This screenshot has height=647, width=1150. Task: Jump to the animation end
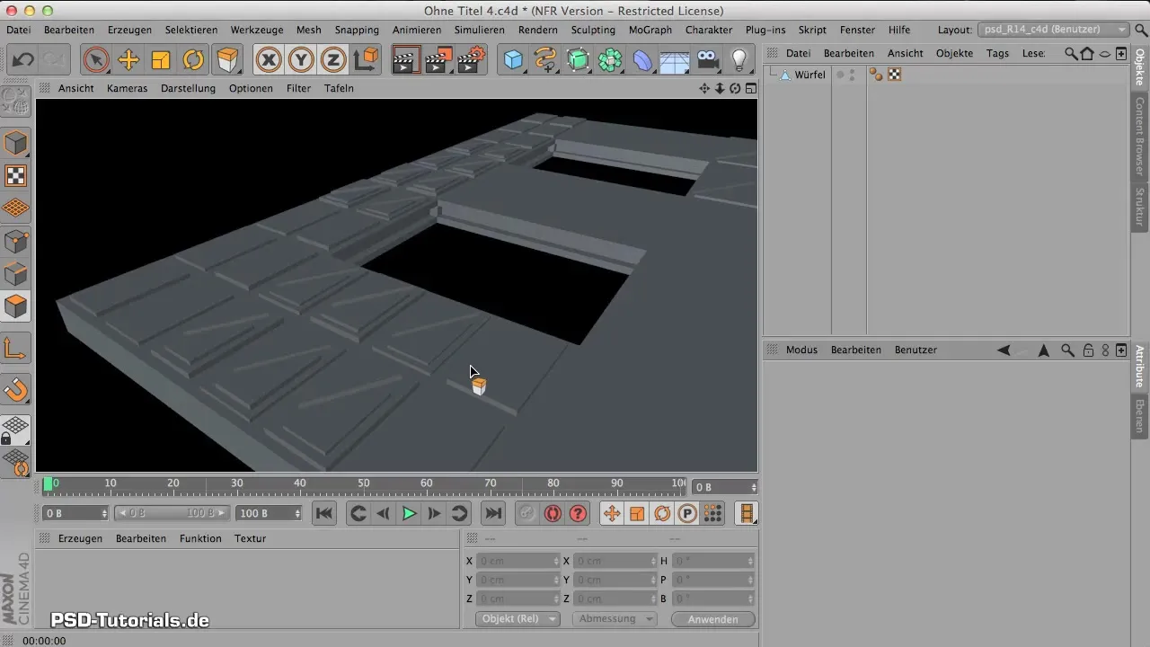coord(492,513)
